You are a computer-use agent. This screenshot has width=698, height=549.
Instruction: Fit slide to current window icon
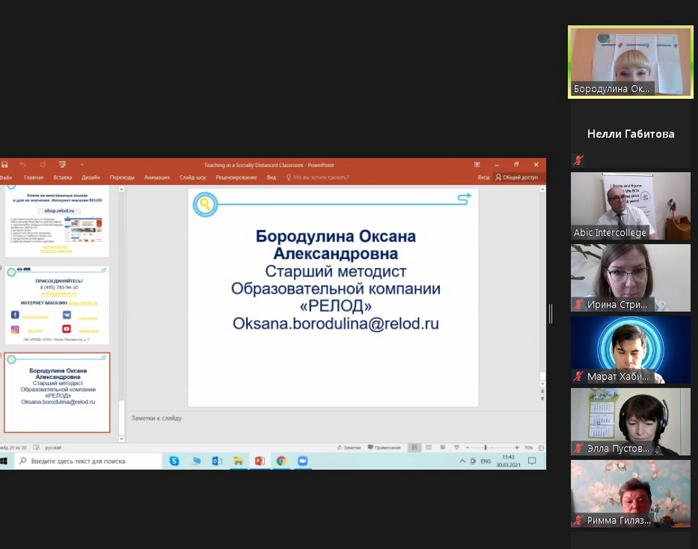coord(541,447)
